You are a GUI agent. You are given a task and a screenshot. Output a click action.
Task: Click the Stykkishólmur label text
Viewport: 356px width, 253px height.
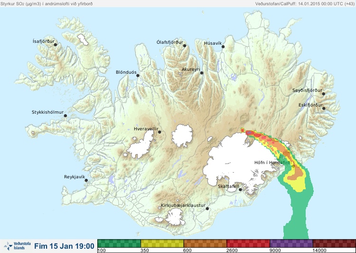[47, 112]
